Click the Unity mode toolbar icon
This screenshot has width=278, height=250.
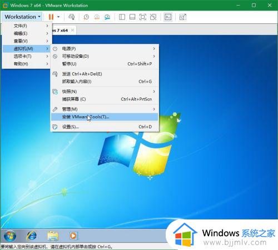pos(153,17)
